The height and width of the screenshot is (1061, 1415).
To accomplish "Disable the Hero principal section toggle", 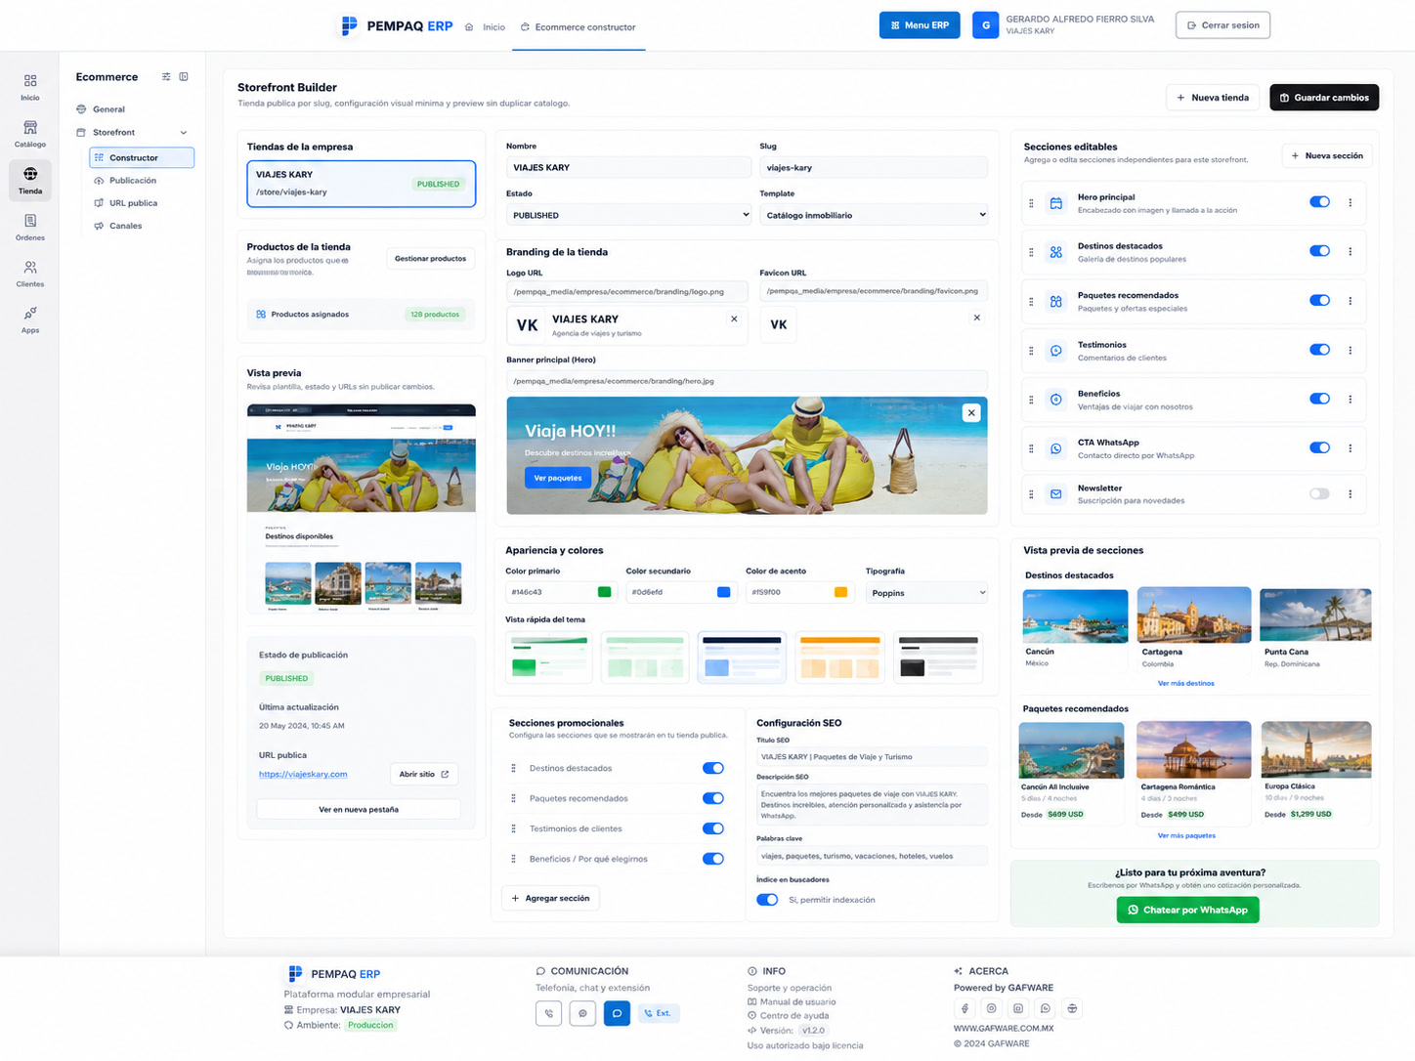I will pos(1319,202).
